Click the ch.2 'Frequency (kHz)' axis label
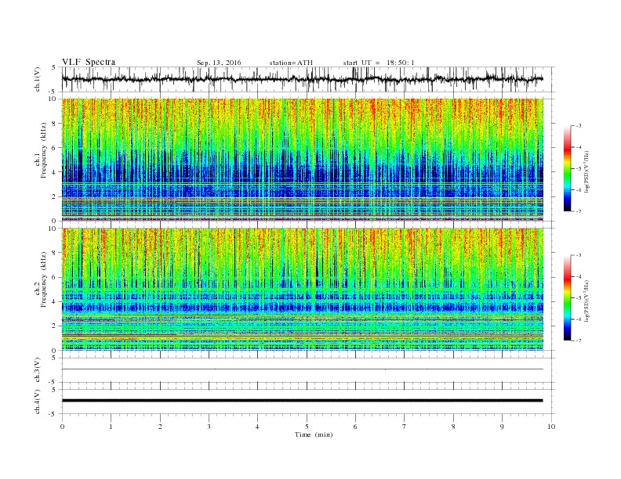Viewport: 621px width, 479px height. [44, 279]
